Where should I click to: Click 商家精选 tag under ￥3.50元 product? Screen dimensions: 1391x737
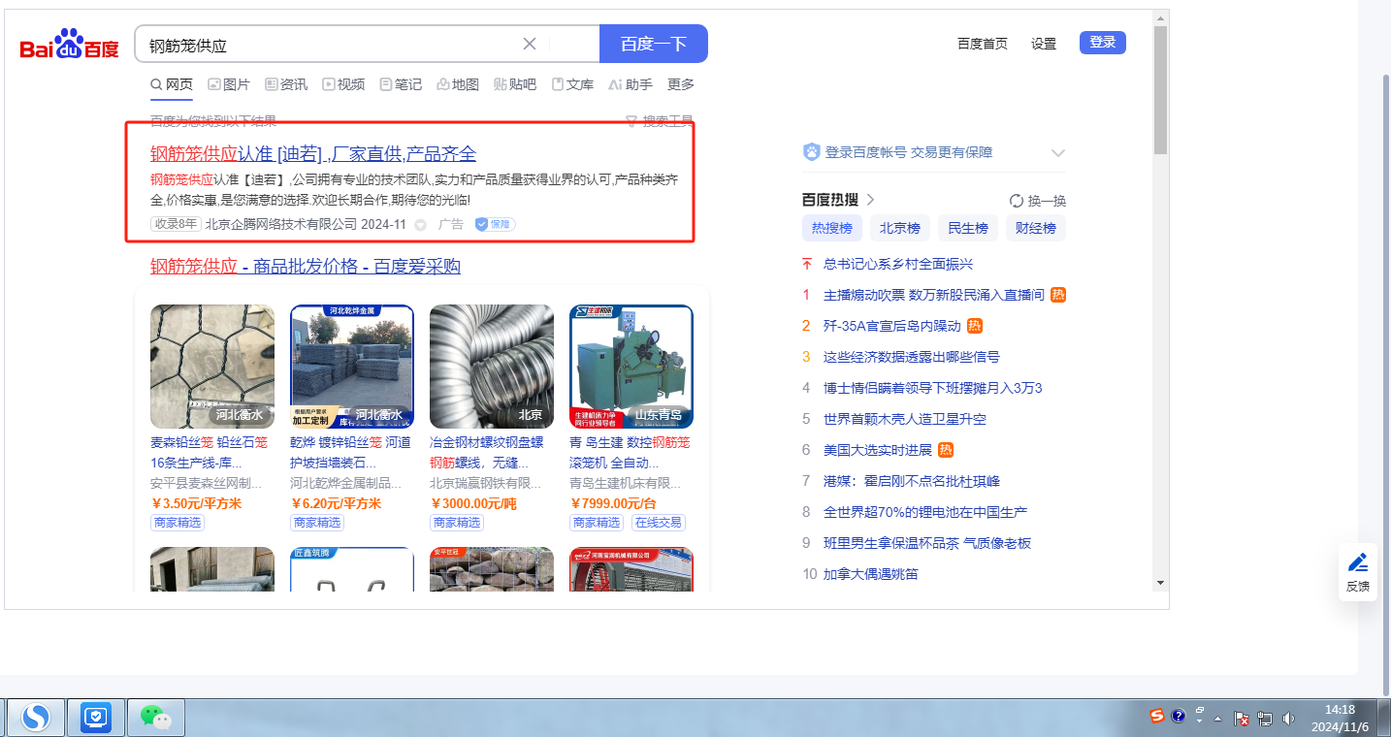click(178, 523)
